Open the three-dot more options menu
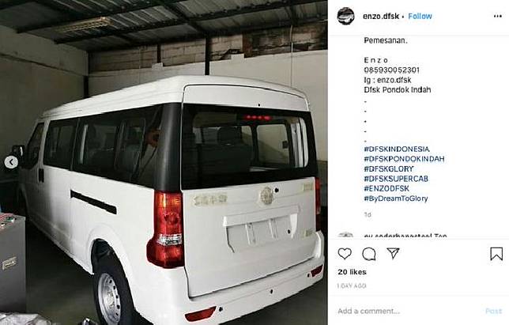The width and height of the screenshot is (509, 325). 498,17
